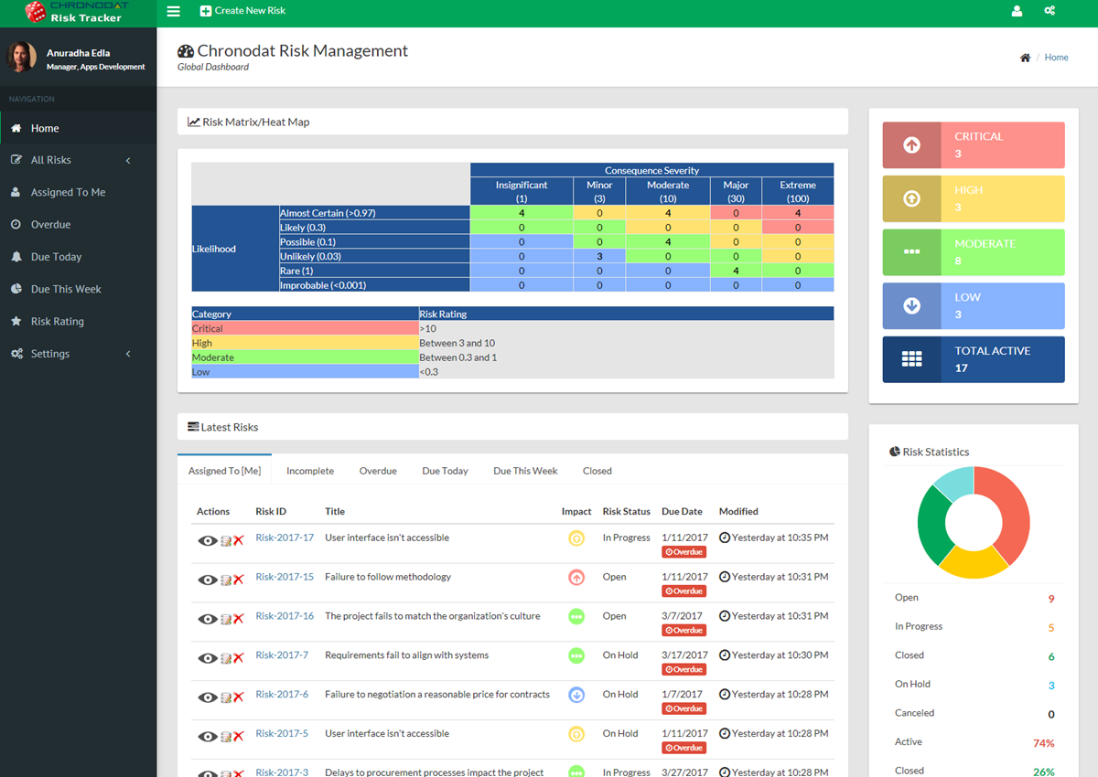Edit Risk-2017-15 with its notepad icon

click(226, 580)
